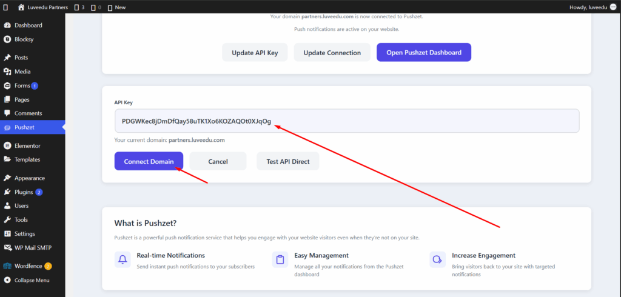The image size is (621, 297).
Task: Open the Pushzet menu item
Action: pyautogui.click(x=33, y=127)
